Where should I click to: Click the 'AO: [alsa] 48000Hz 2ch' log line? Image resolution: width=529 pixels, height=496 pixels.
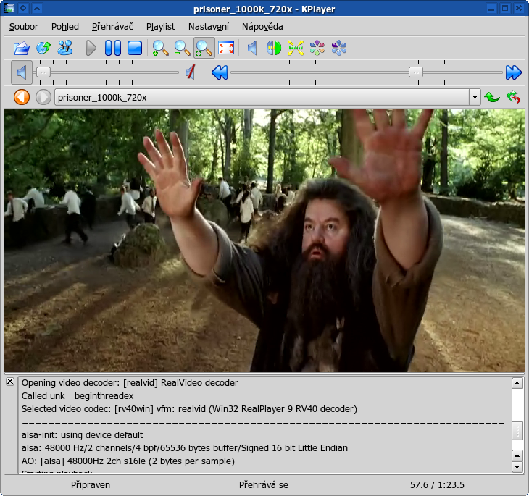128,461
